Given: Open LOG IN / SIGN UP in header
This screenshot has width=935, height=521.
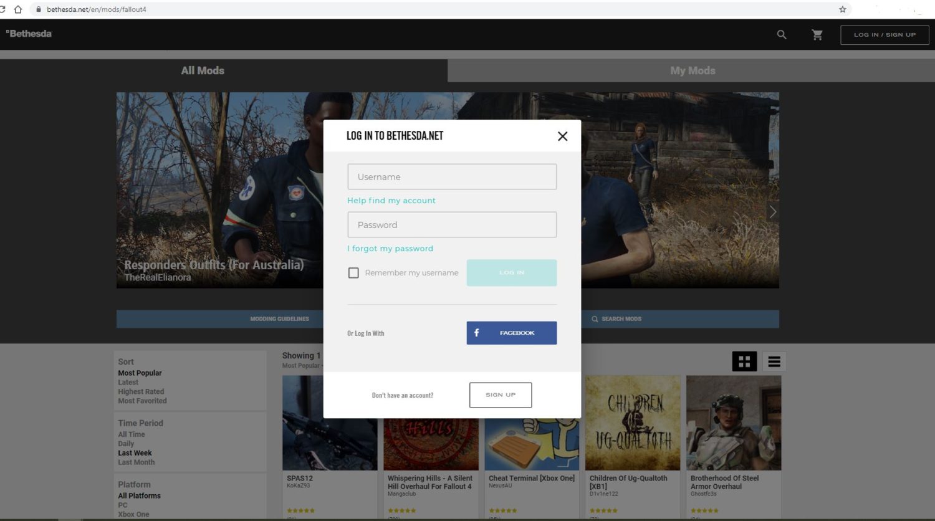Looking at the screenshot, I should click(x=885, y=35).
